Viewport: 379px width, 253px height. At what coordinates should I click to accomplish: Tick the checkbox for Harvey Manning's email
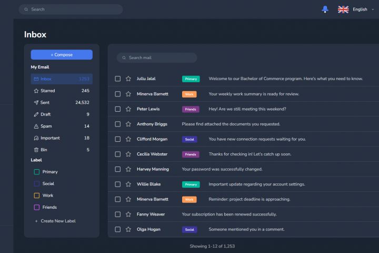tap(118, 169)
